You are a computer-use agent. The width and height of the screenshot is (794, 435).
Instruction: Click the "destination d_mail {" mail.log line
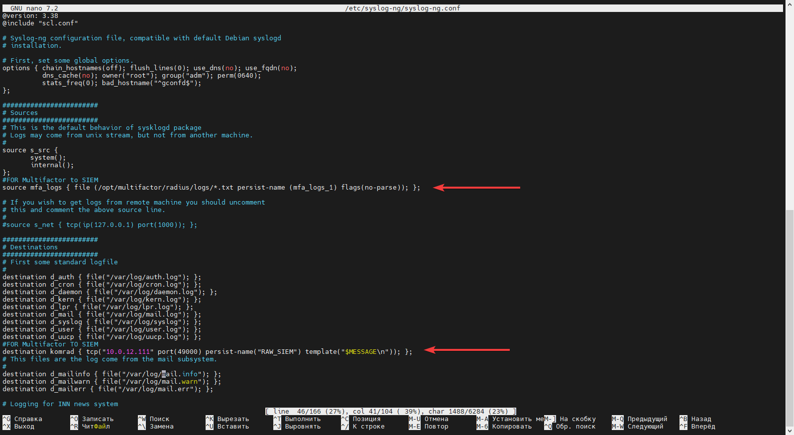tap(102, 315)
